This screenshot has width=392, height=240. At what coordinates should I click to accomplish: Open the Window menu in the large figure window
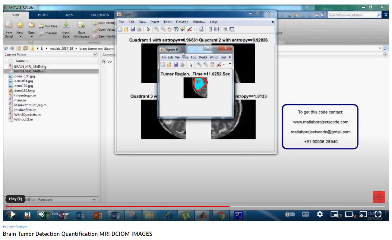click(199, 22)
